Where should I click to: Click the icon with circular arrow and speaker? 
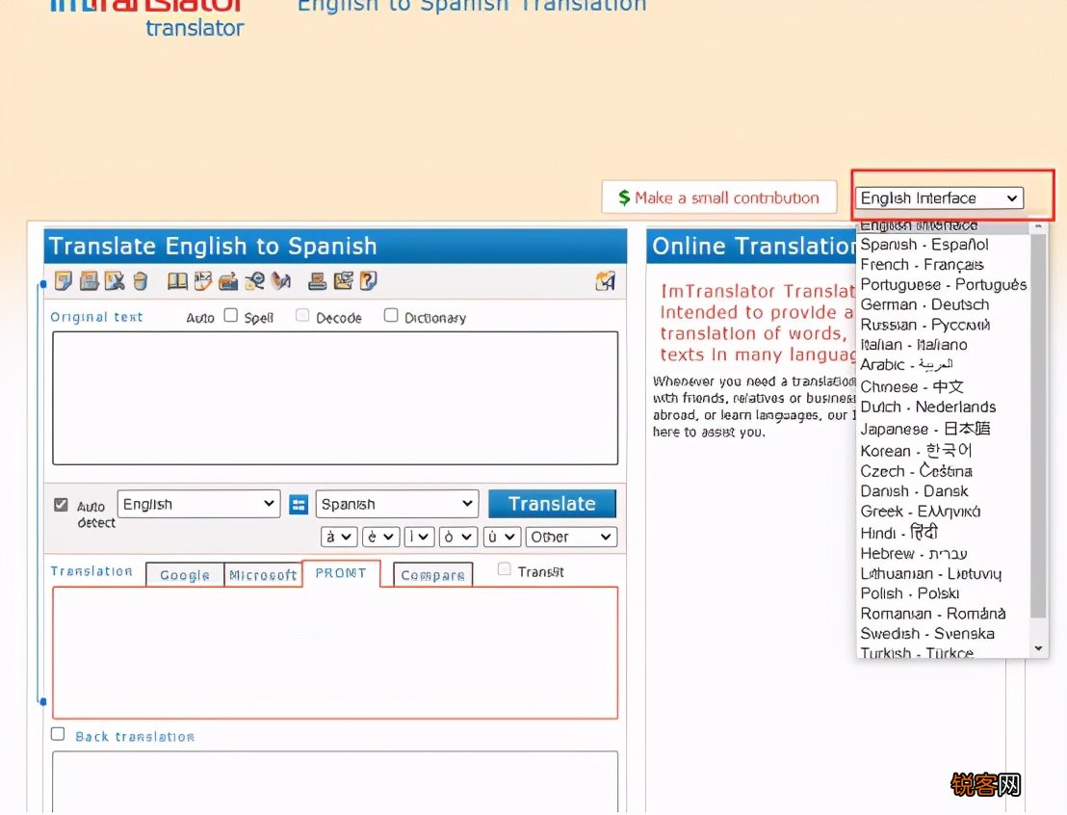click(x=254, y=280)
